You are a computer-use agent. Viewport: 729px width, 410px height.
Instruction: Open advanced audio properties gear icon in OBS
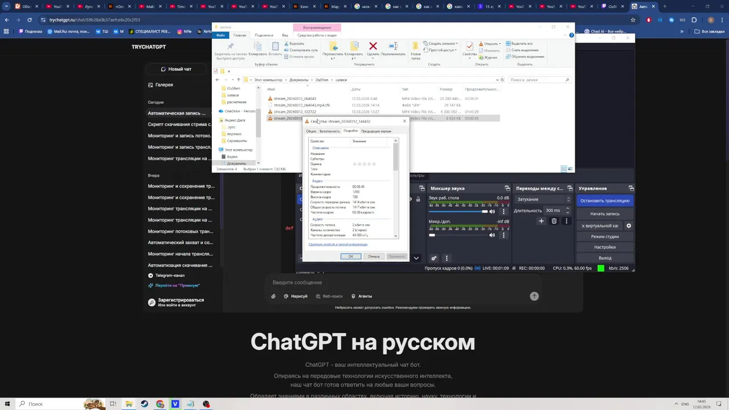click(x=433, y=258)
